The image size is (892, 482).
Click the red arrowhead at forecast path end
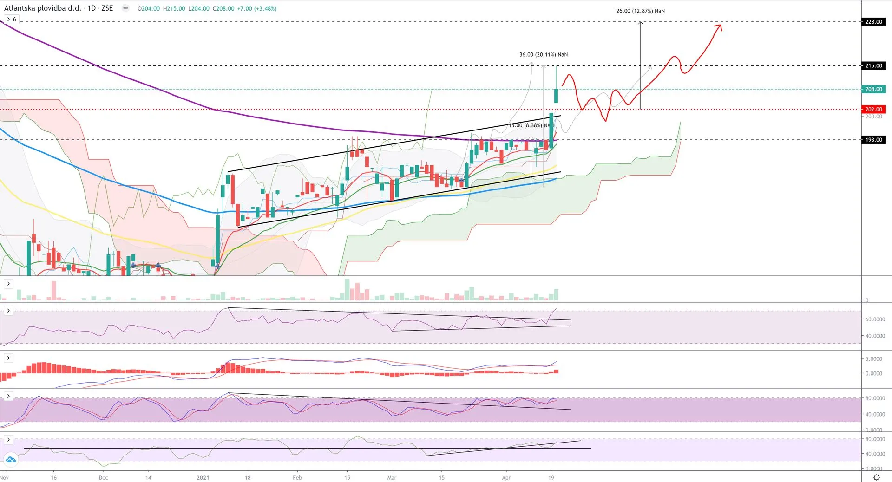(x=719, y=26)
